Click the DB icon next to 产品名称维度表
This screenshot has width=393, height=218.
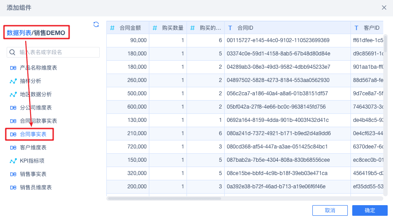point(13,68)
